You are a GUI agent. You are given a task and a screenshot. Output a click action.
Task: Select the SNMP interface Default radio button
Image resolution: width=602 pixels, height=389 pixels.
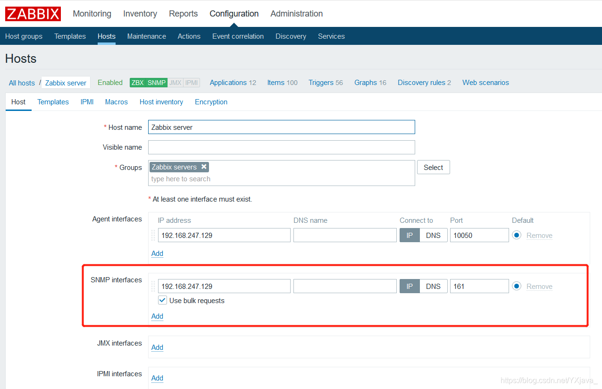click(517, 286)
